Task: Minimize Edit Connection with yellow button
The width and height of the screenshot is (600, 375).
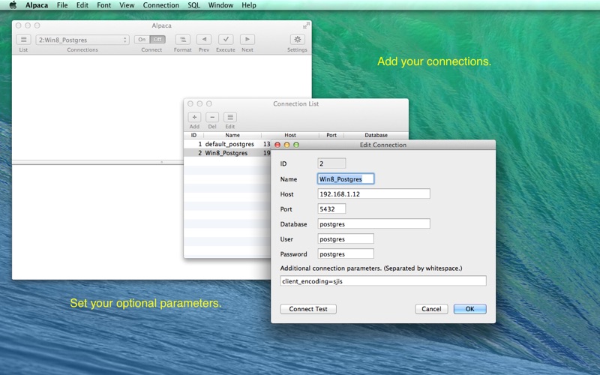Action: 286,145
